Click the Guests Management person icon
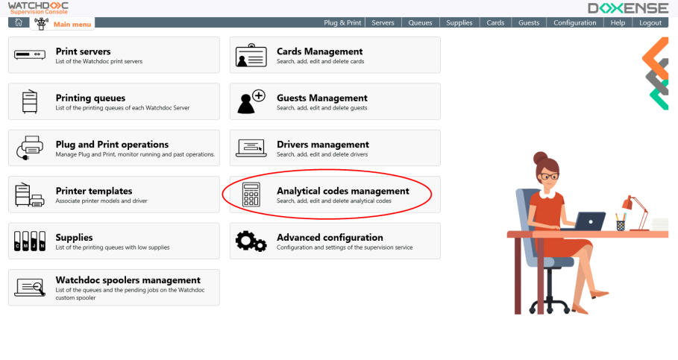The image size is (678, 360). pyautogui.click(x=251, y=102)
